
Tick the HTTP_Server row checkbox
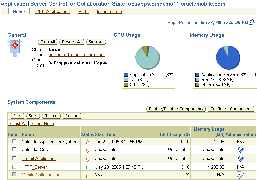point(14,167)
